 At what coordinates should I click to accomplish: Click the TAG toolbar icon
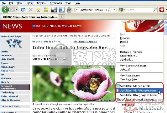tap(69, 10)
